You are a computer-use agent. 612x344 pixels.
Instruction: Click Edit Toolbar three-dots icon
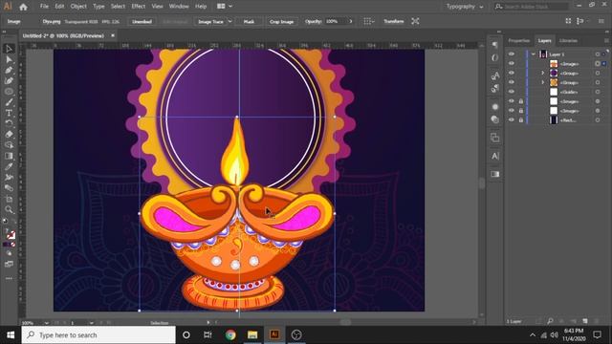pos(9,278)
